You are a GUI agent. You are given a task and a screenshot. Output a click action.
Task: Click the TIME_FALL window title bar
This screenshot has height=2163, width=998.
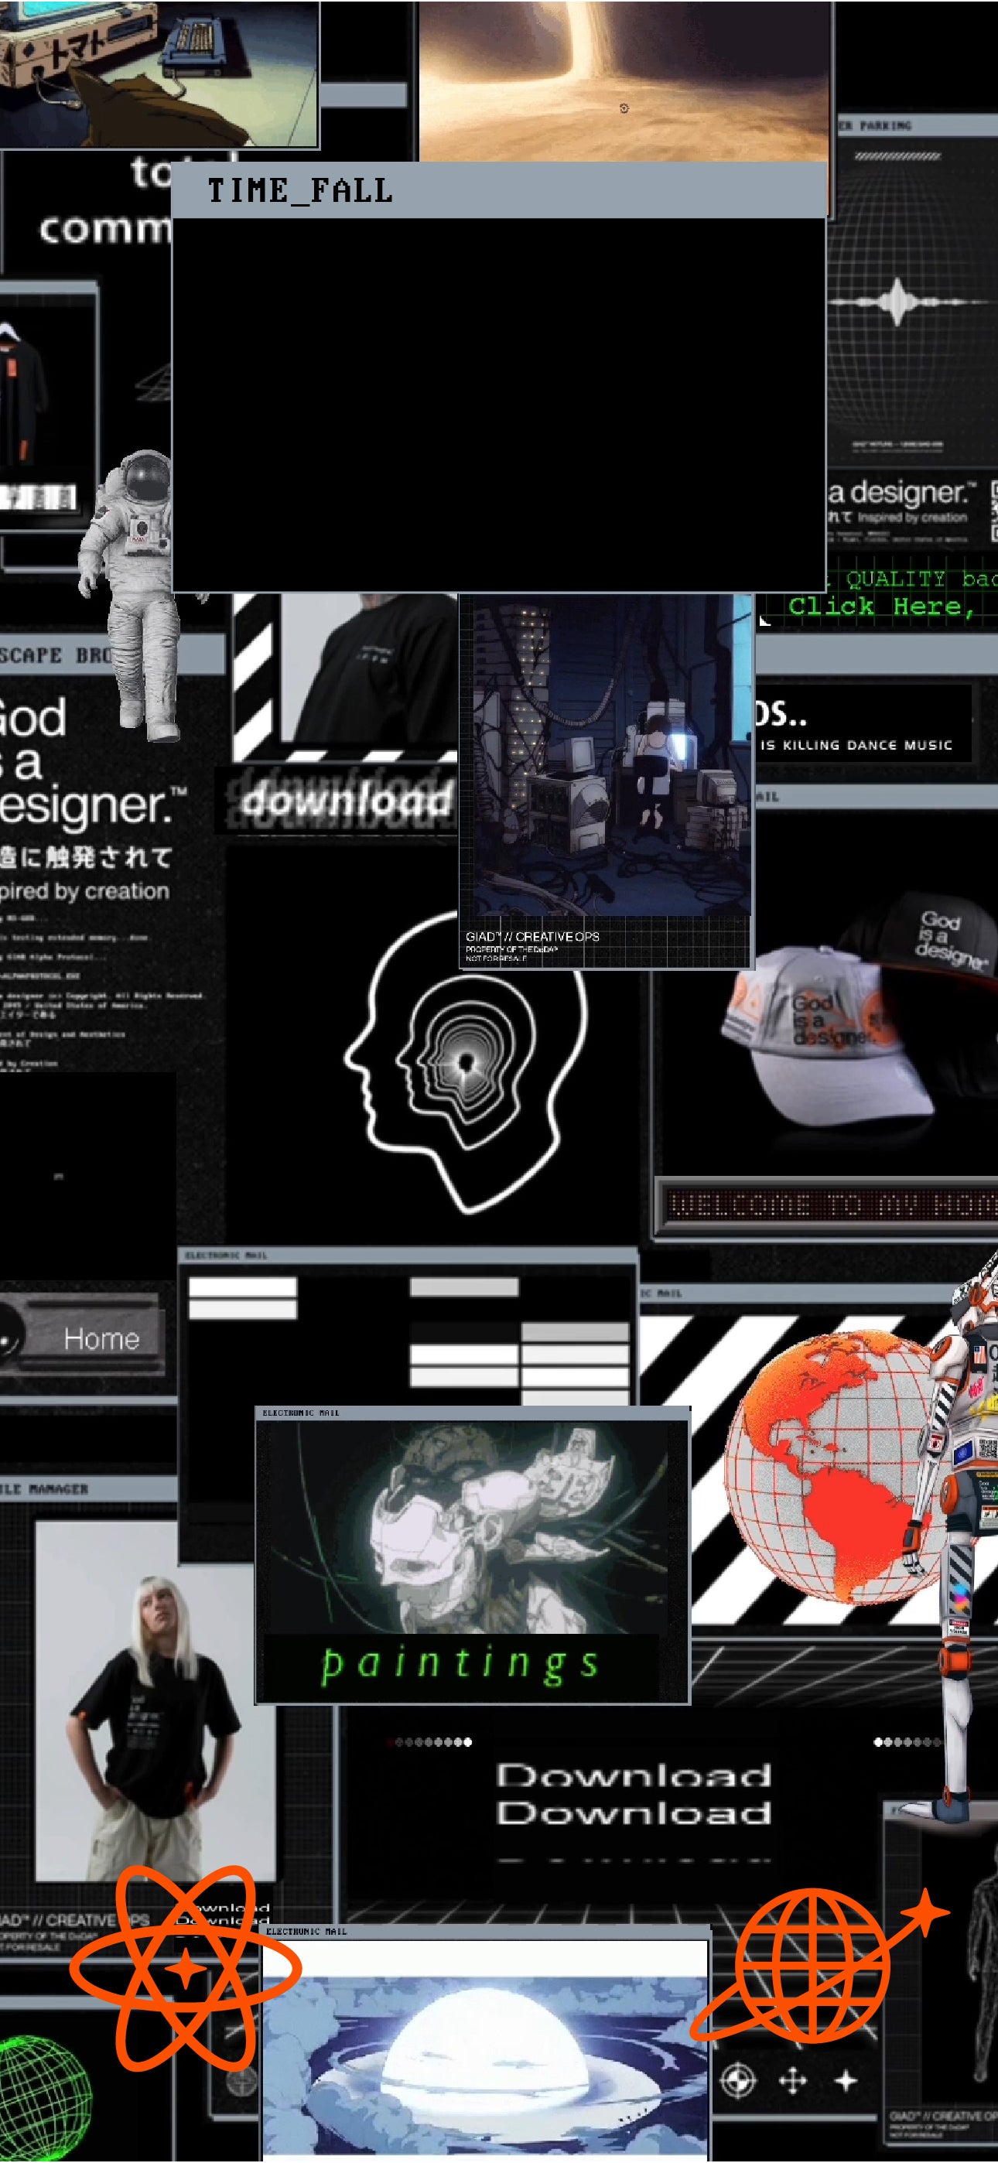[499, 190]
